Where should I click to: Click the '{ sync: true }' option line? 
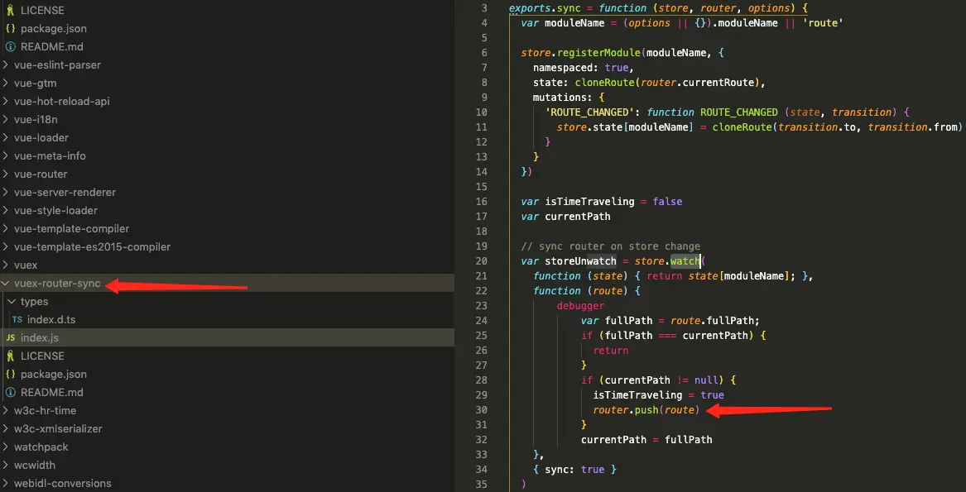coord(574,469)
